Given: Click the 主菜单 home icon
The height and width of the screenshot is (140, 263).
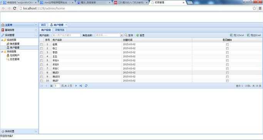Looking at the screenshot, I should [x=3, y=25].
